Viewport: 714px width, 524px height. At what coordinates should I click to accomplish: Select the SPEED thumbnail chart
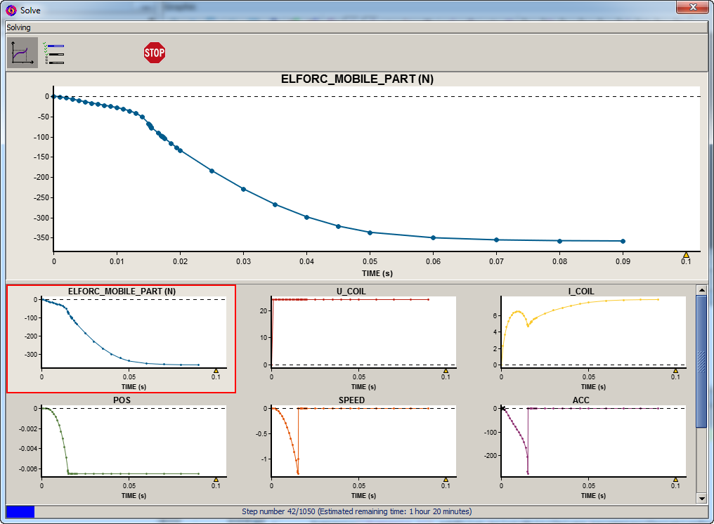tap(350, 447)
